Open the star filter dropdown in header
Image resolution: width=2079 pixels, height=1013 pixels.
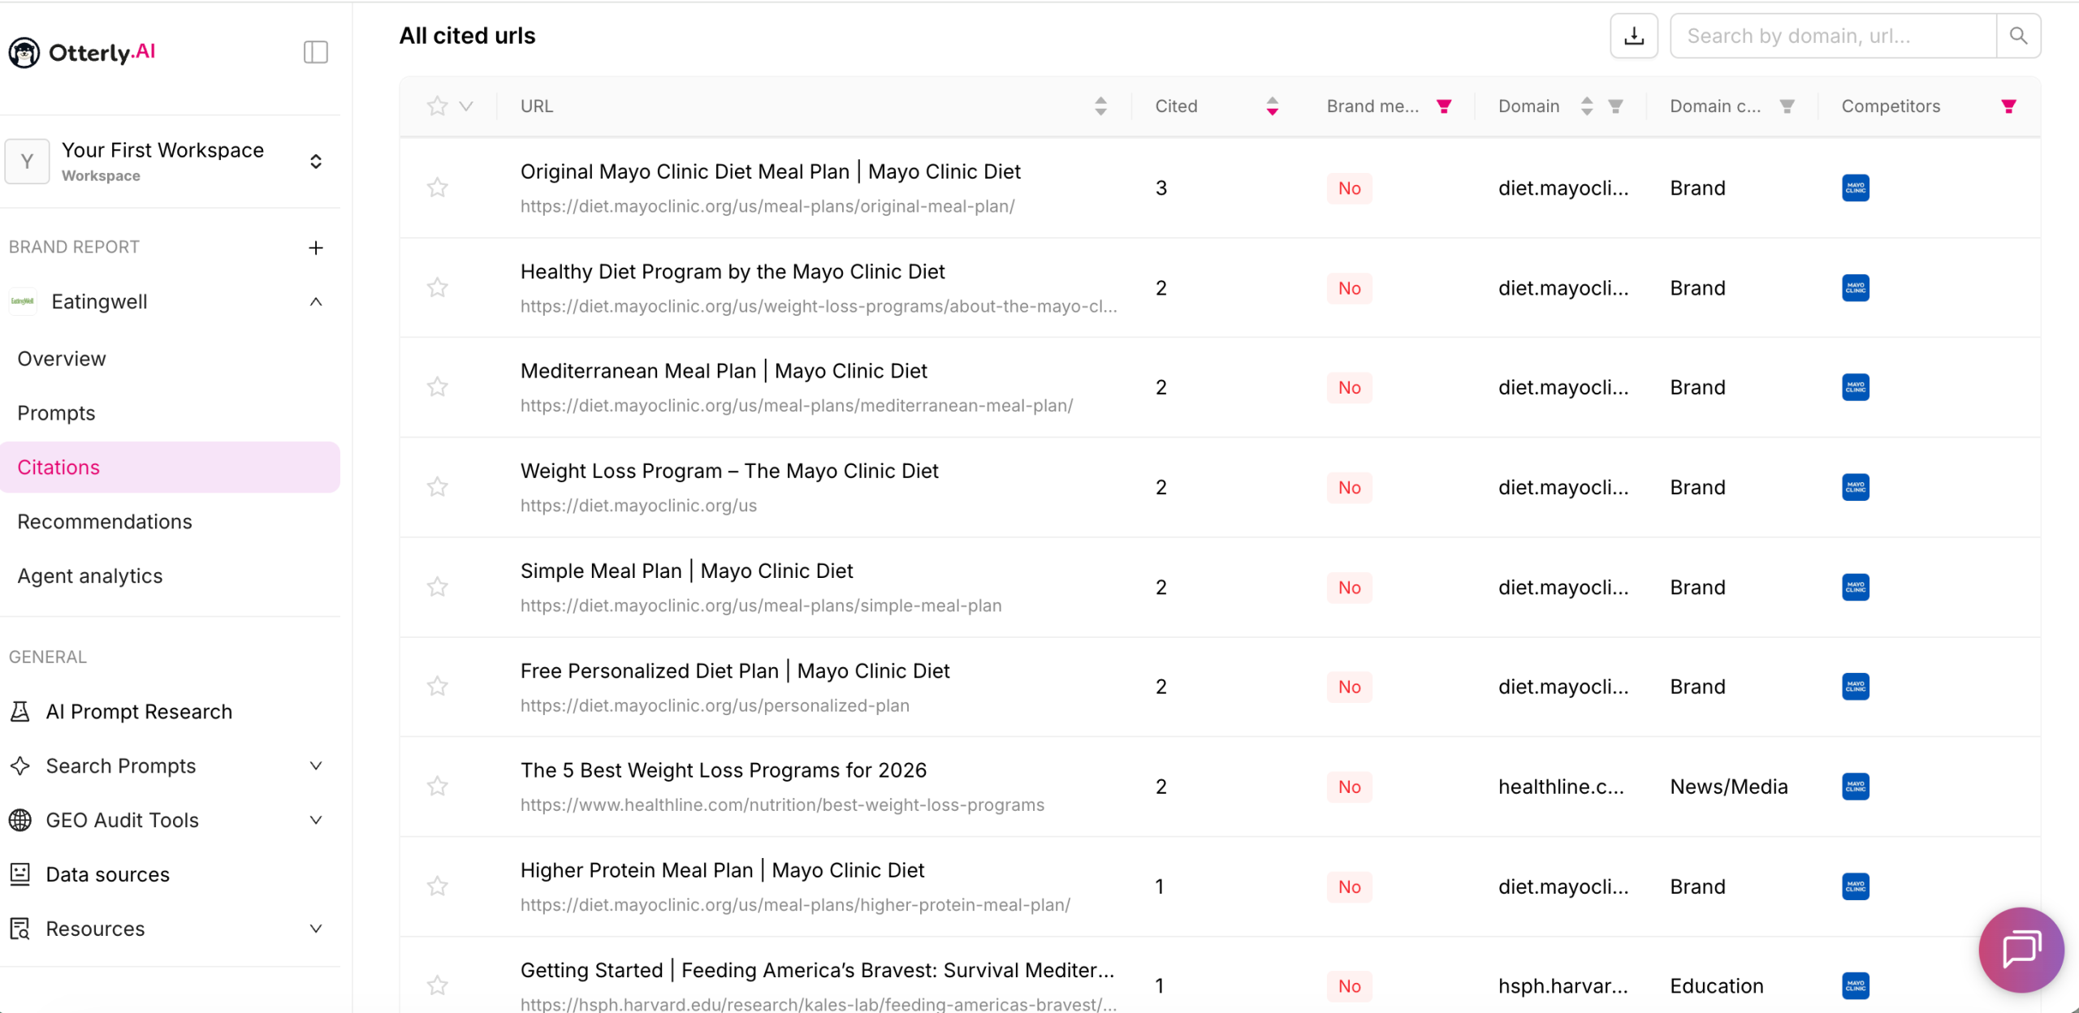pyautogui.click(x=466, y=106)
